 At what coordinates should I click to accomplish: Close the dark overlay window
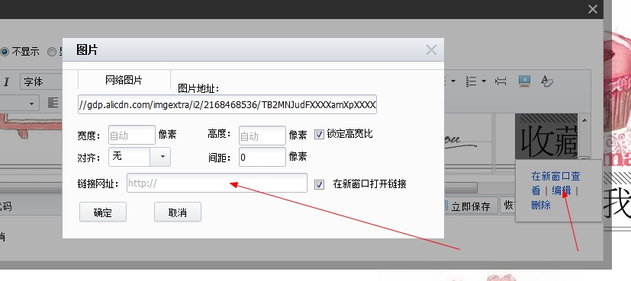pyautogui.click(x=592, y=9)
